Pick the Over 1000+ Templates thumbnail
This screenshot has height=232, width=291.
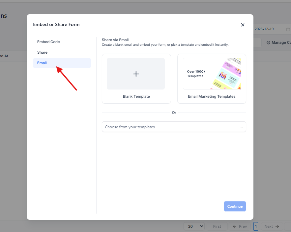point(212,74)
